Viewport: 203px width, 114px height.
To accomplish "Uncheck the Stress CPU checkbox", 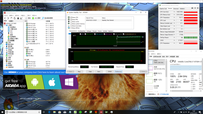I will coord(71,17).
